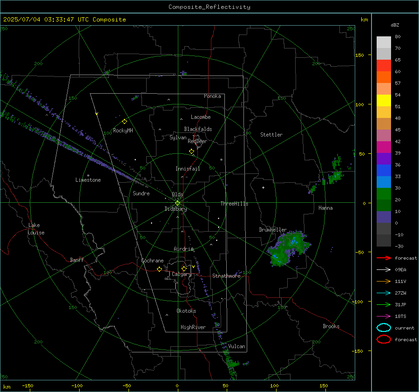Screen dimensions: 419x392
Task: Click the Brooks city label
Action: point(331,326)
